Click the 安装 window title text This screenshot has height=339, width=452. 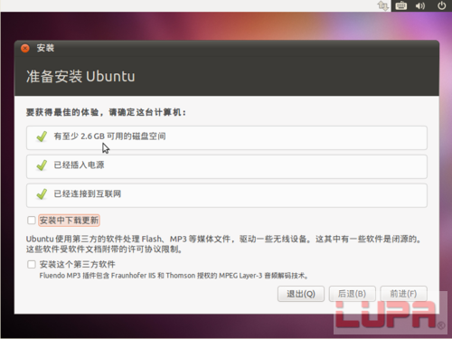(45, 48)
